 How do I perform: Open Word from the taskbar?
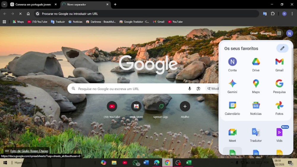point(146,163)
